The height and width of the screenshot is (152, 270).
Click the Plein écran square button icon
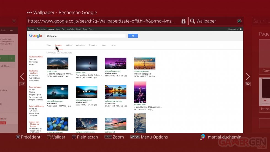tap(74, 137)
